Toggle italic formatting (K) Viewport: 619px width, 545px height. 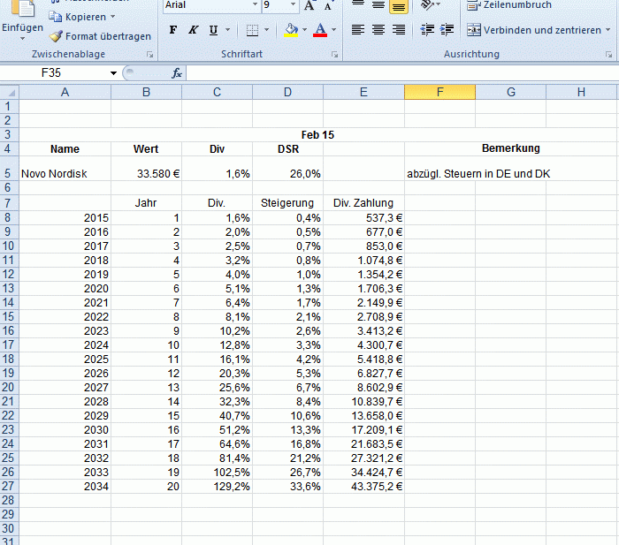tap(193, 30)
